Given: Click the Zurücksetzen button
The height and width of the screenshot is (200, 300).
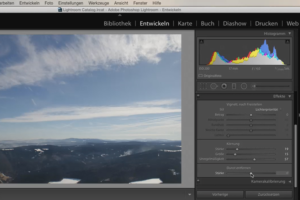Looking at the screenshot, I should 269,194.
